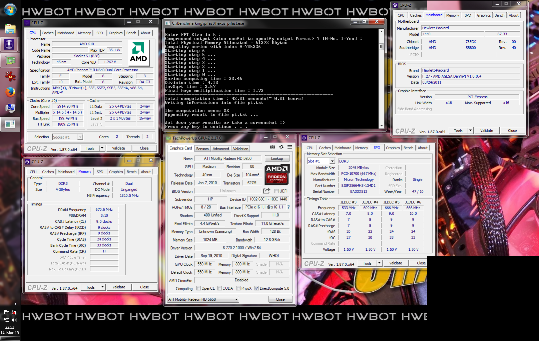
Task: Click Validate in the CPU-Z Memory window
Action: [x=119, y=287]
